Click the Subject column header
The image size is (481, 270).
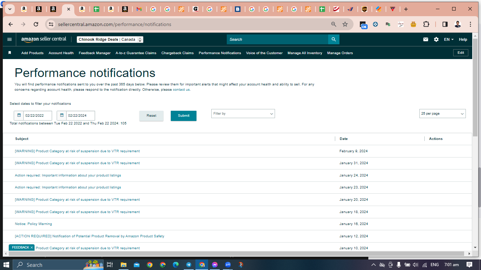pos(22,139)
